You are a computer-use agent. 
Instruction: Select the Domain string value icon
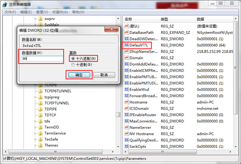(x=126, y=58)
